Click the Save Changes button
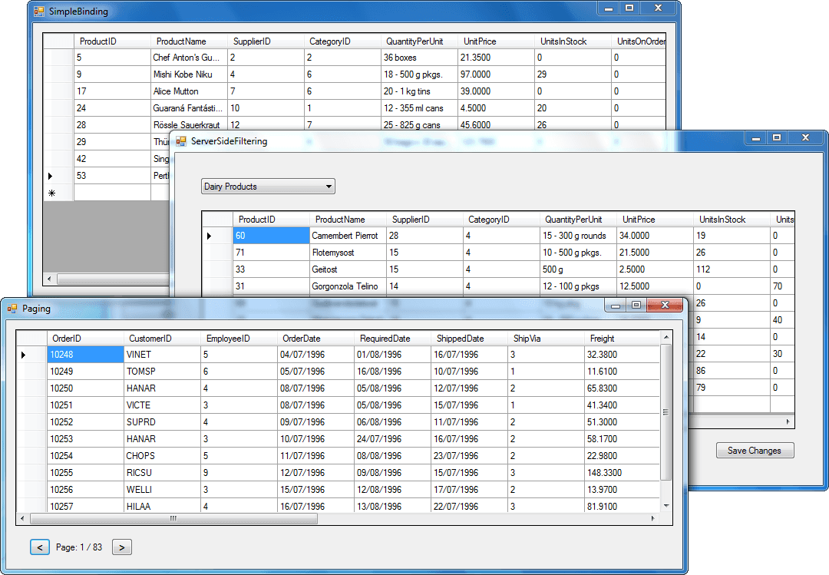This screenshot has height=575, width=829. point(755,450)
